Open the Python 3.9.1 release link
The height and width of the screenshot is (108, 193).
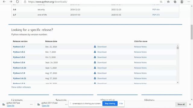19,52
